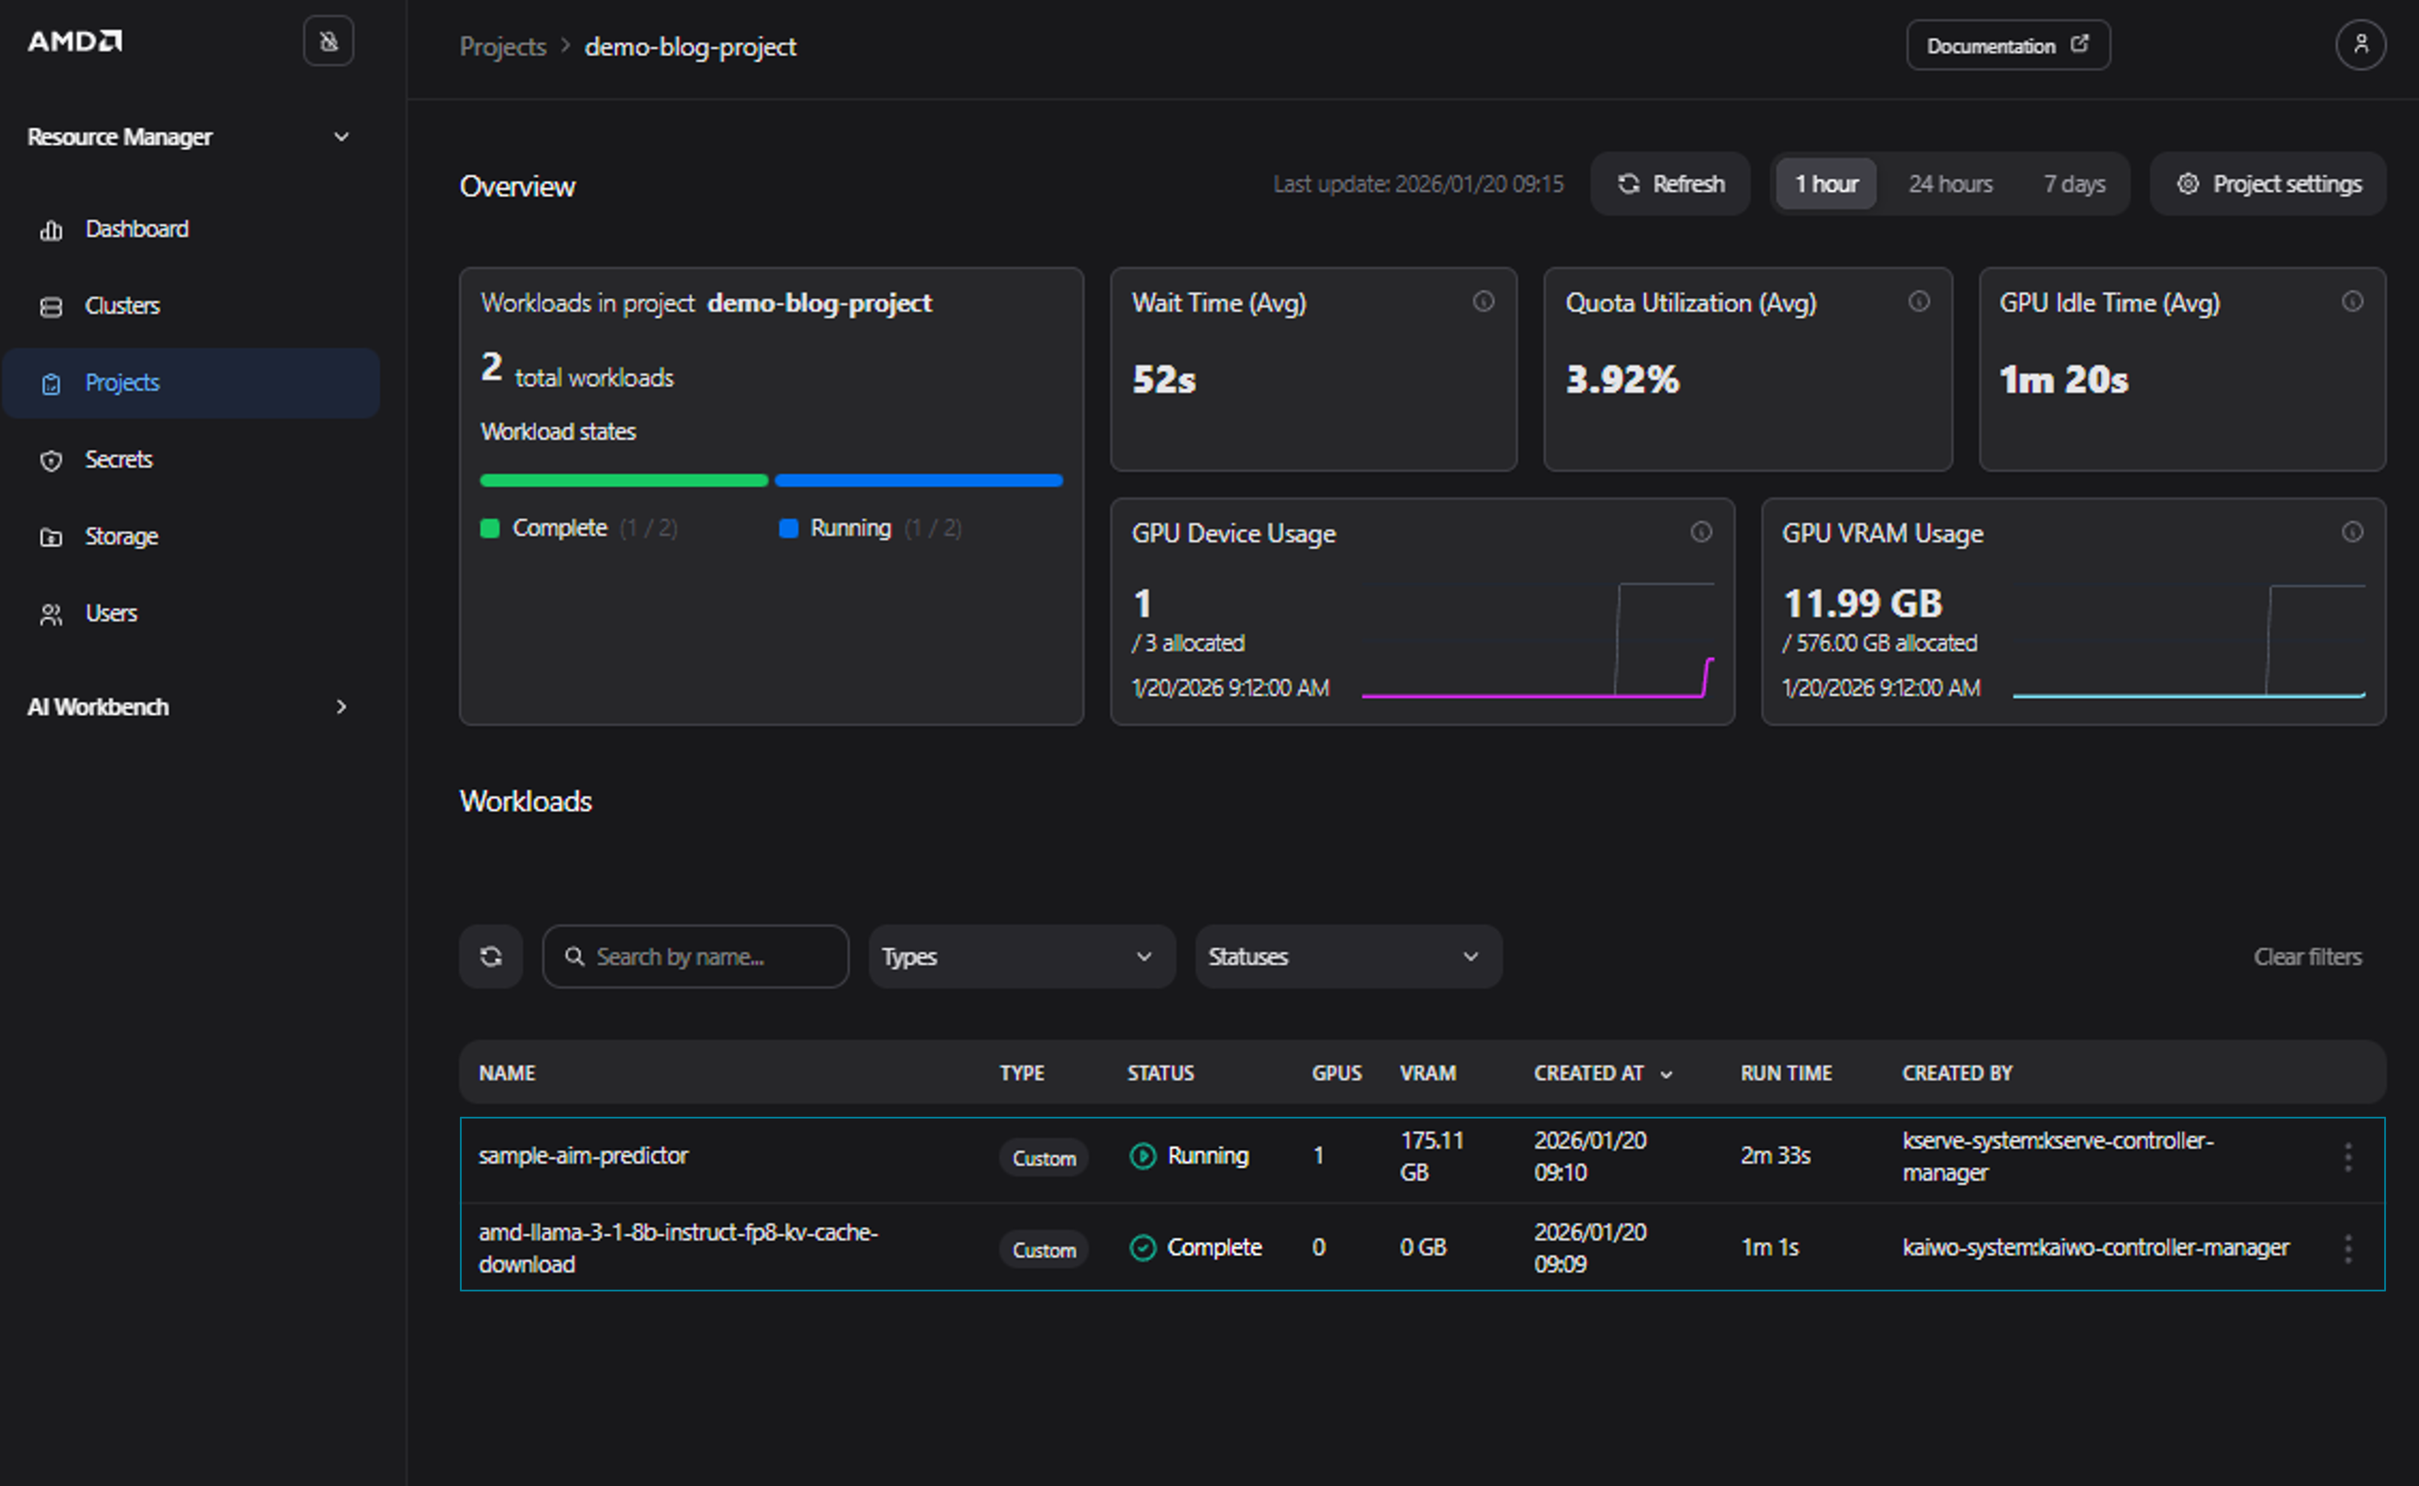This screenshot has height=1486, width=2419.
Task: Go to Secrets in sidebar
Action: coord(118,459)
